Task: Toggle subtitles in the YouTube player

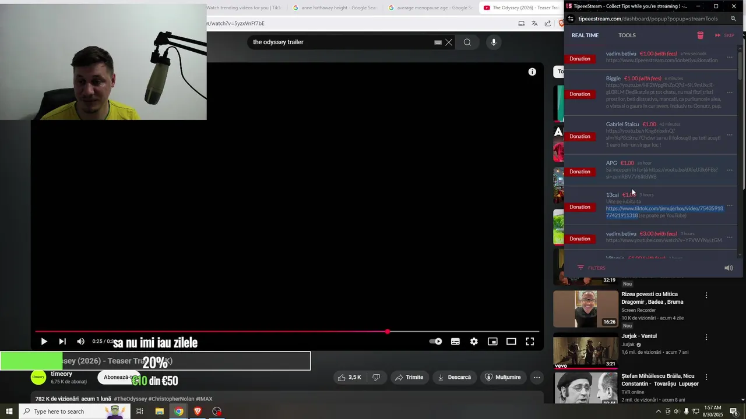Action: pyautogui.click(x=455, y=342)
